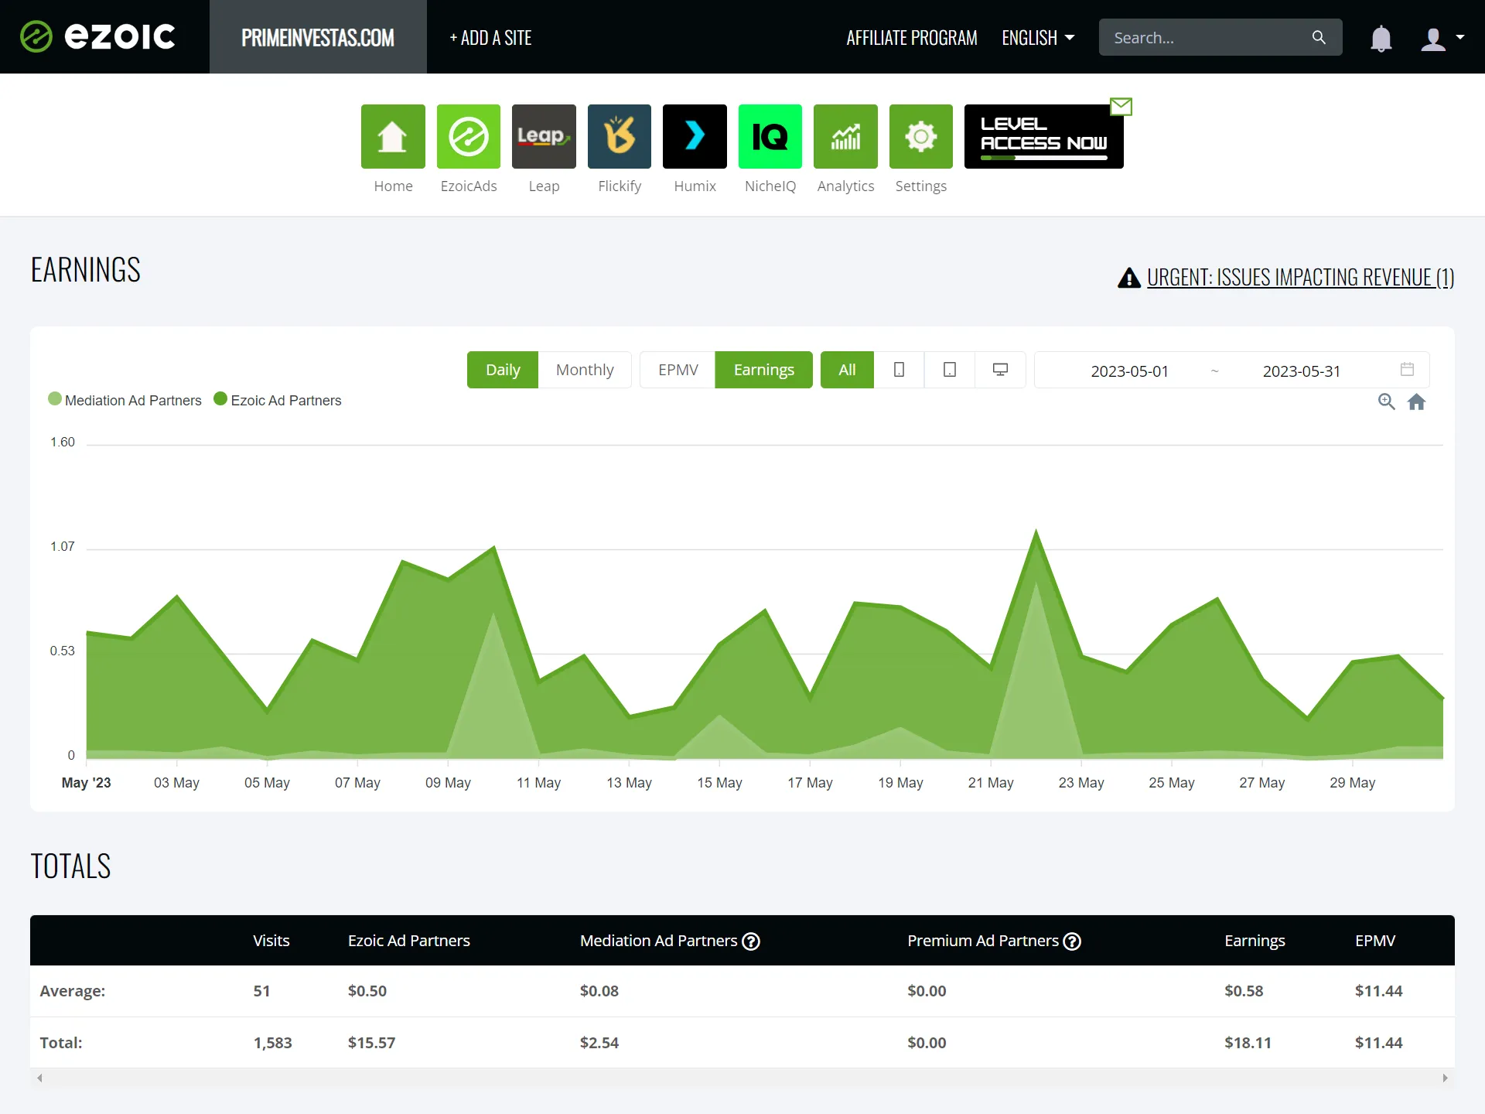Screen dimensions: 1485x1114
Task: Show the EPMV metric
Action: [678, 370]
